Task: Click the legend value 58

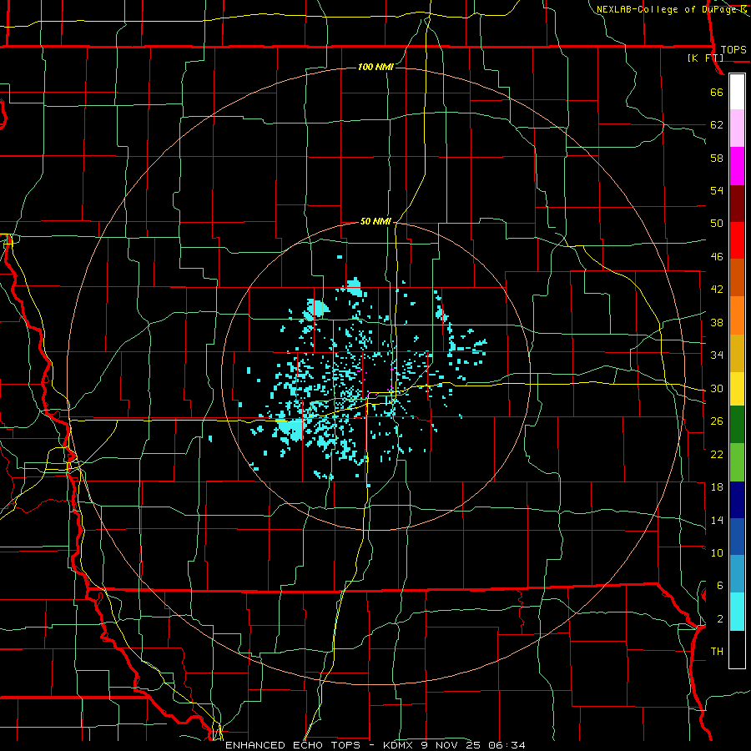Action: point(717,158)
